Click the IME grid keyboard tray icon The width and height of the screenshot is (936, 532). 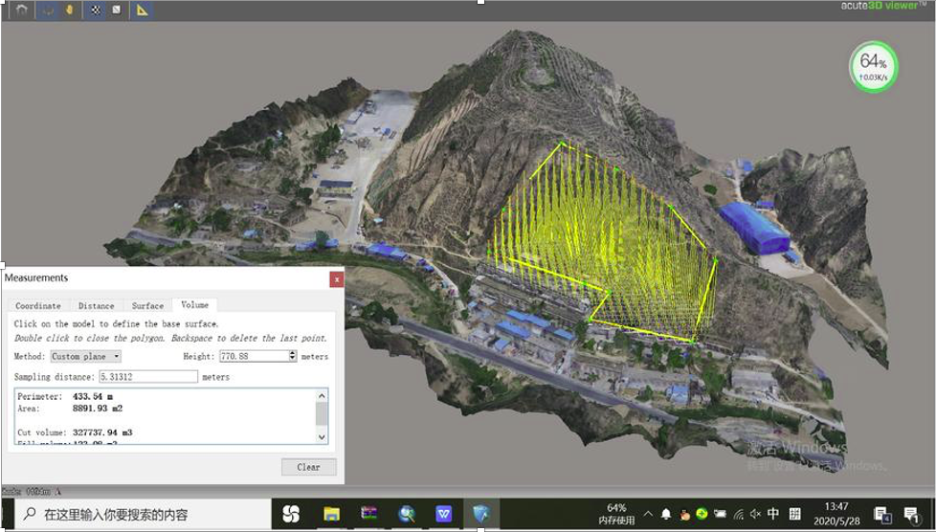click(x=795, y=514)
